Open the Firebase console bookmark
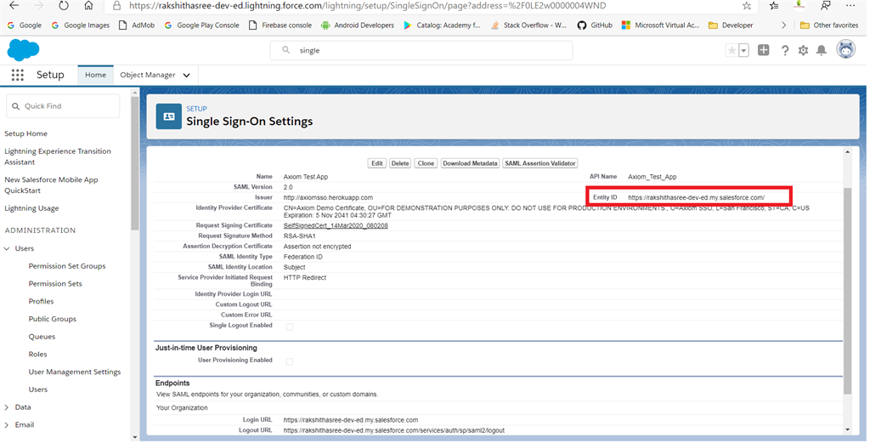The image size is (870, 443). point(280,25)
